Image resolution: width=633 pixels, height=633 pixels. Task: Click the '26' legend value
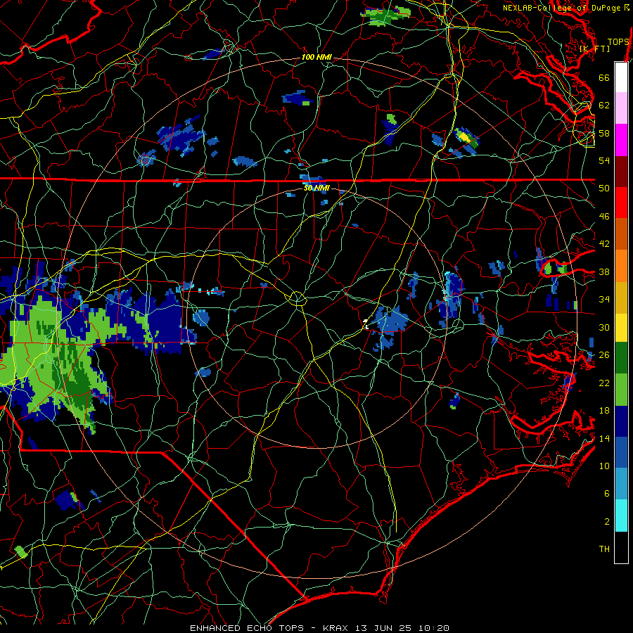tap(604, 355)
